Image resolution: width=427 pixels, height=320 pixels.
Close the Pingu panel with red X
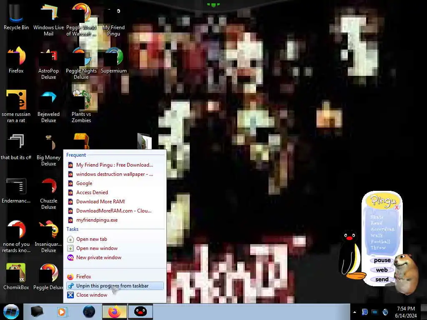pos(397,207)
